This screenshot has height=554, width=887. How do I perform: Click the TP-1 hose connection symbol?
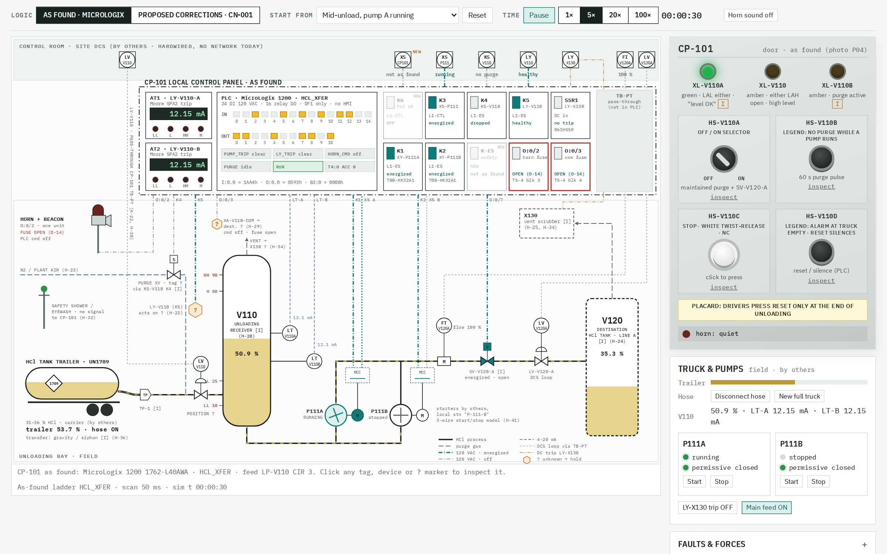145,395
